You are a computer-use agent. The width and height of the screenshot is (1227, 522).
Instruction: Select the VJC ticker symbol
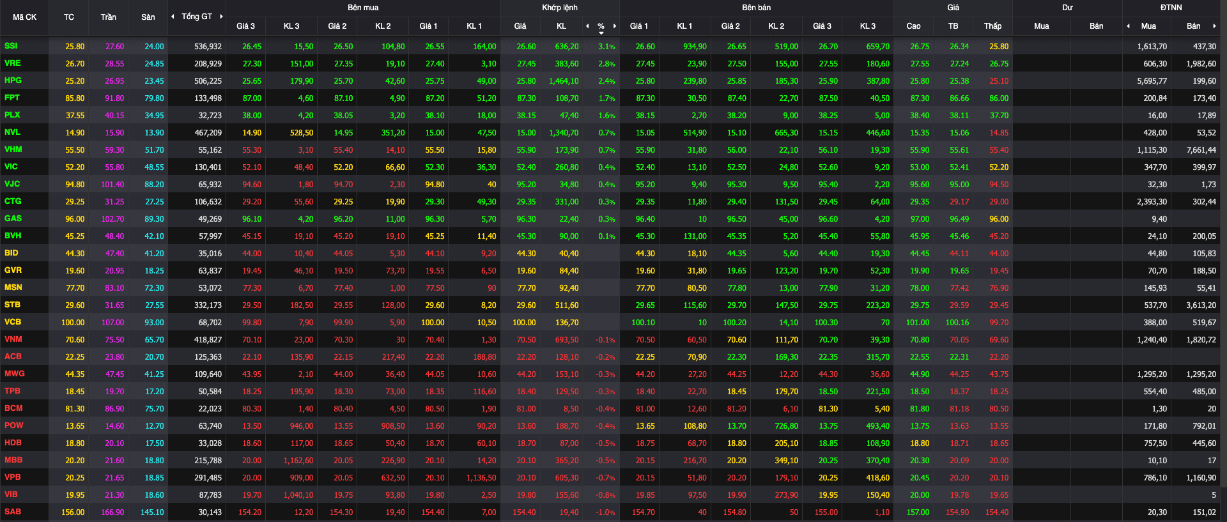[x=12, y=184]
